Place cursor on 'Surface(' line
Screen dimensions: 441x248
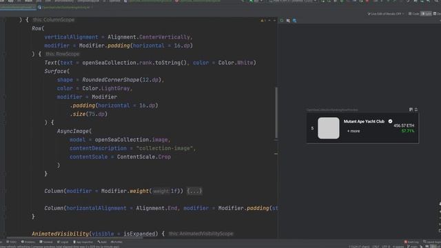pos(57,71)
